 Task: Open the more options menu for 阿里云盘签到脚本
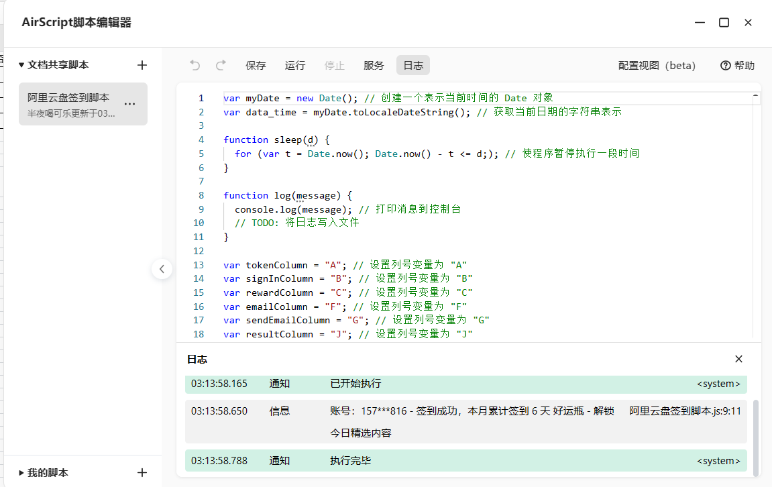tap(130, 104)
